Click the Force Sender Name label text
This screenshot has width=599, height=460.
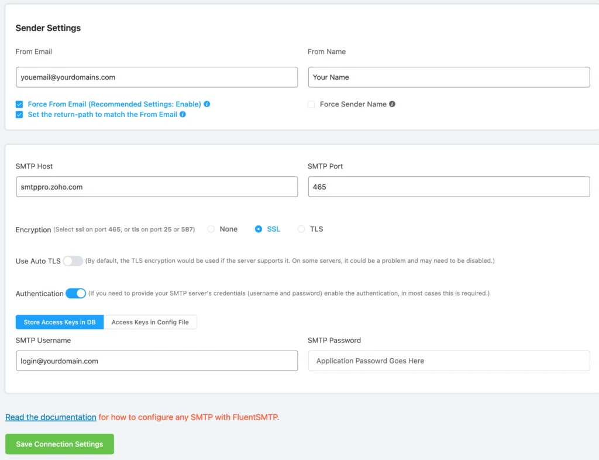[x=353, y=104]
